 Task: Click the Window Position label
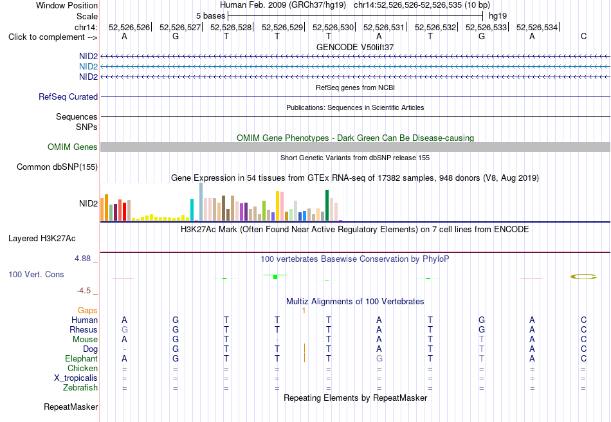(x=67, y=5)
